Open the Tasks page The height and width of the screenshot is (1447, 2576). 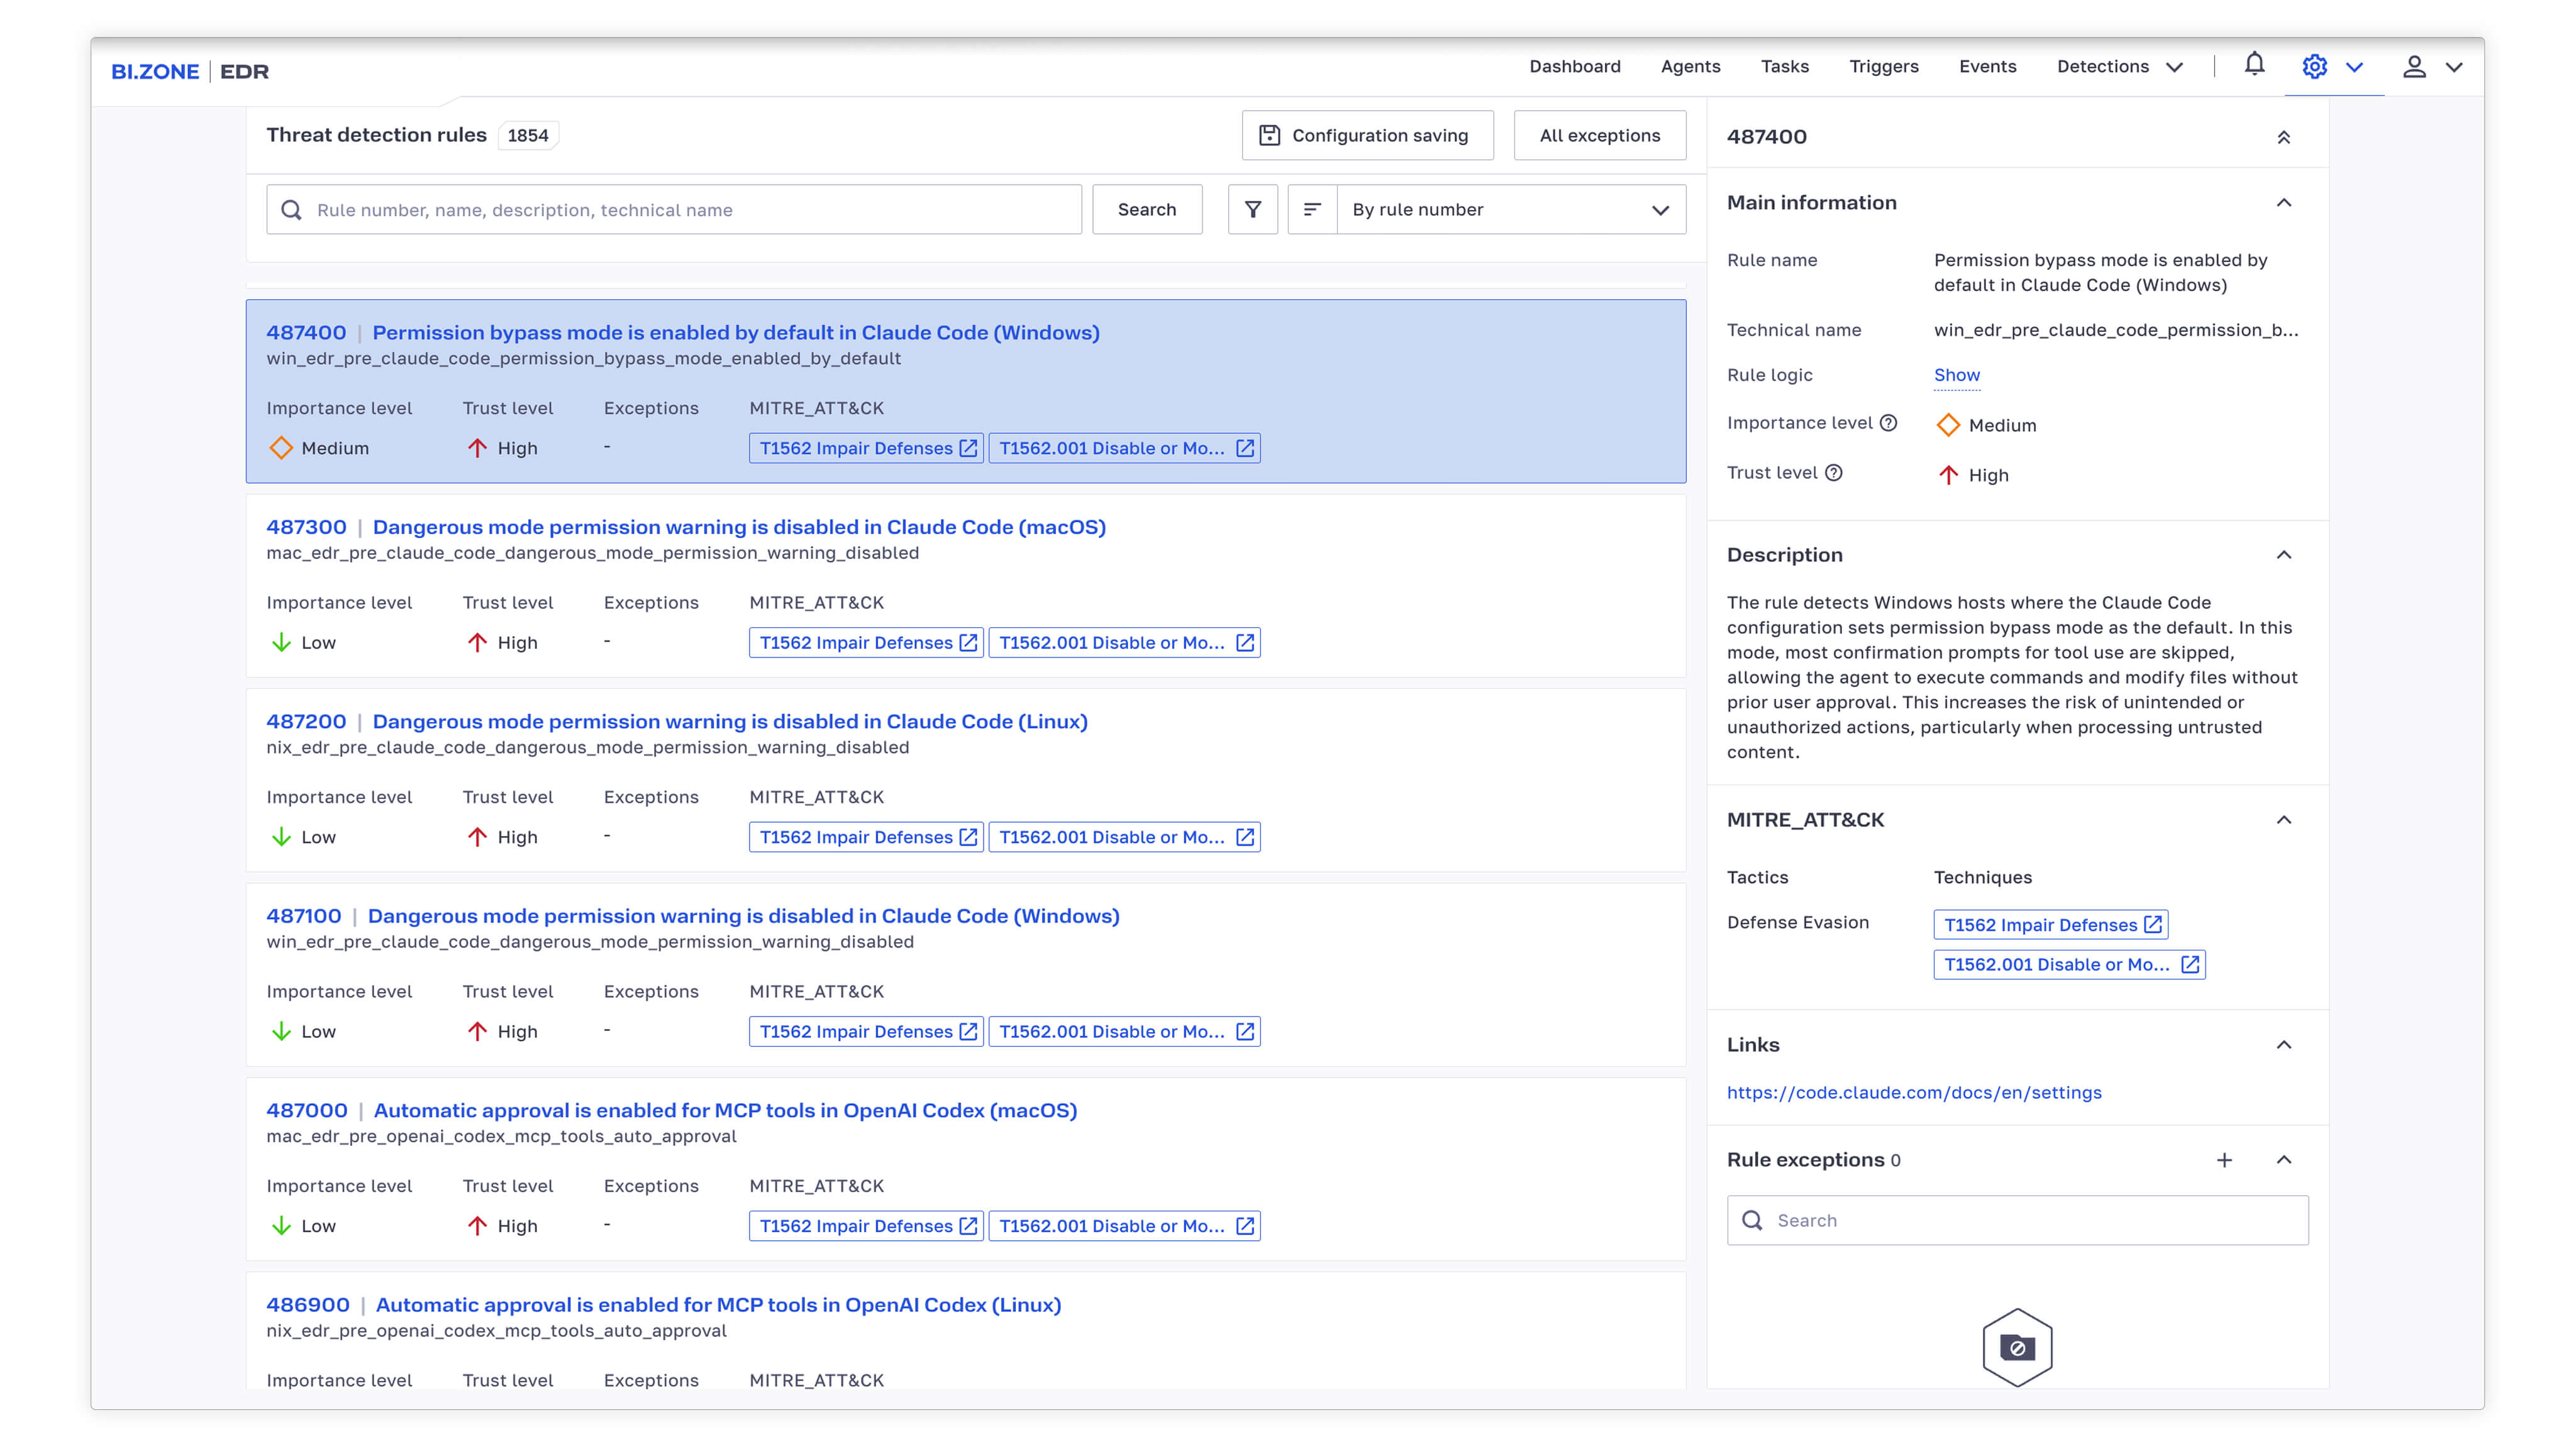point(1784,66)
